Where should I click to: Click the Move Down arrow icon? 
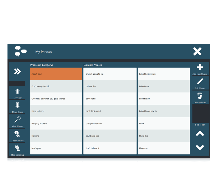coord(18,105)
